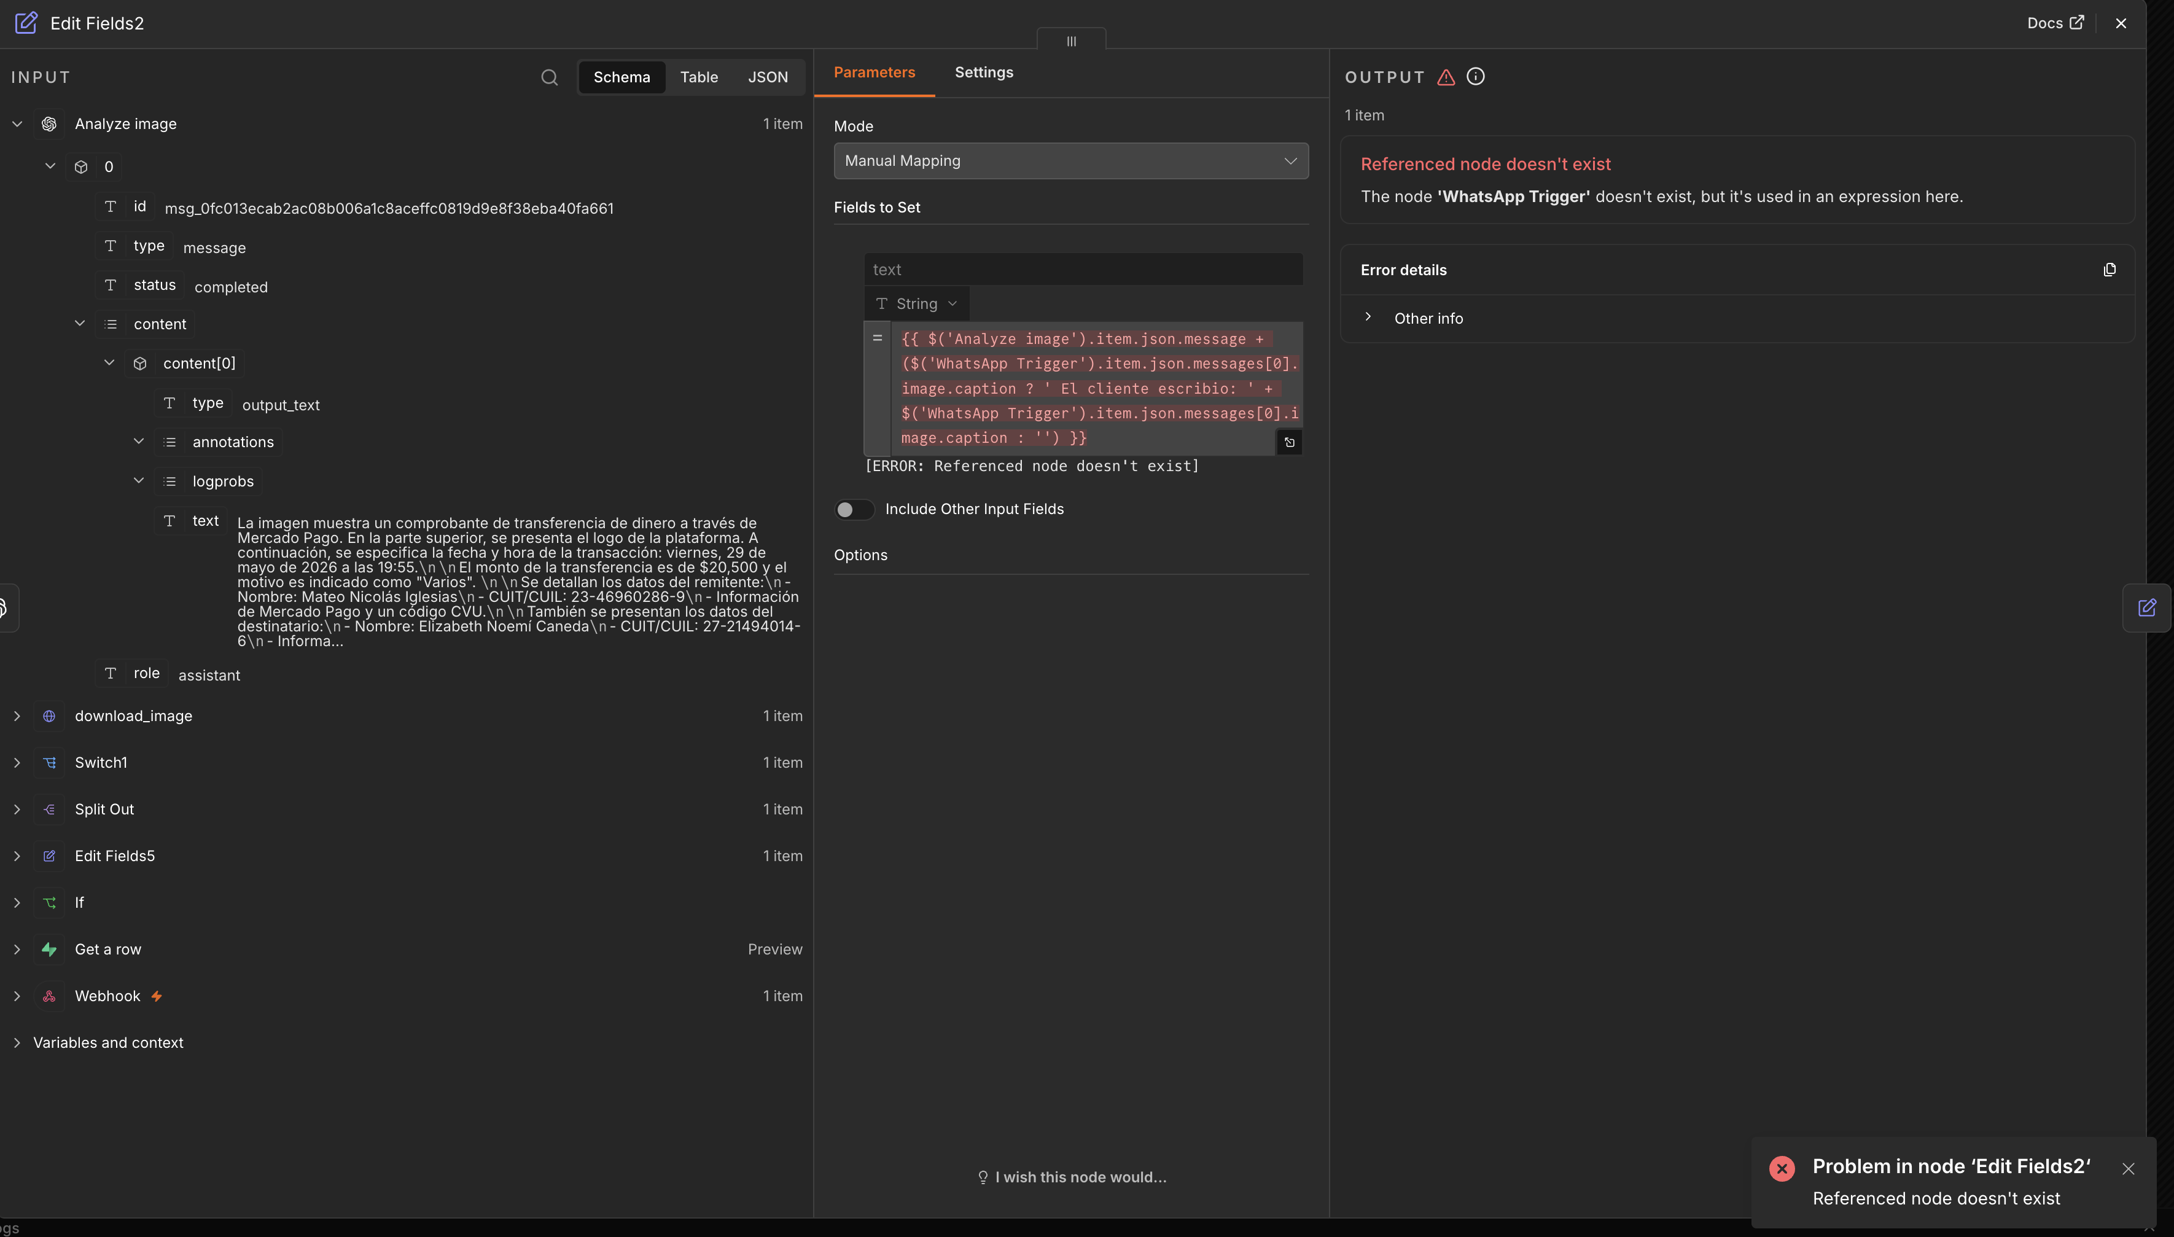Open the Docs link
The height and width of the screenshot is (1237, 2174).
(2055, 23)
